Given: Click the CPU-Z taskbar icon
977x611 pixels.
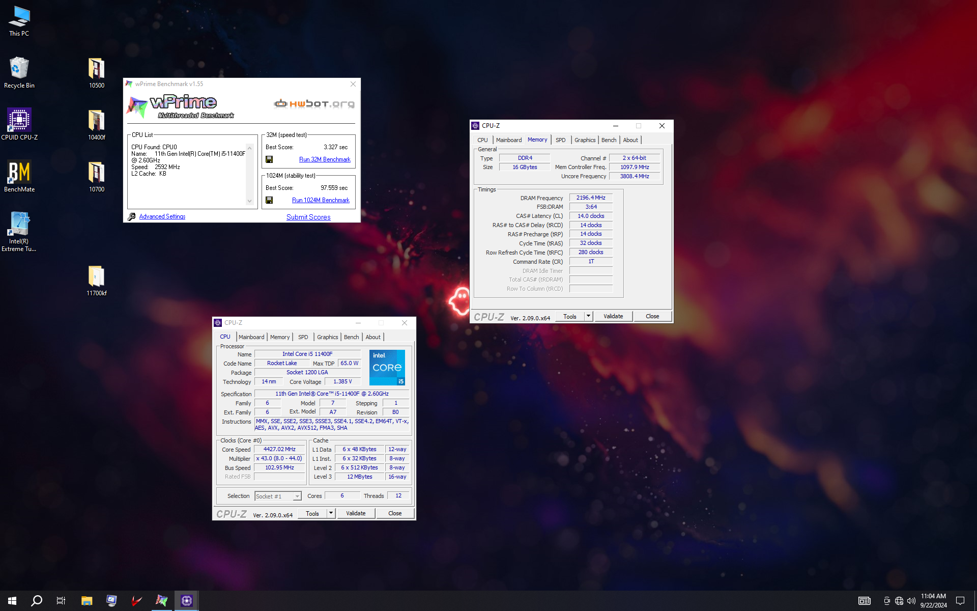Looking at the screenshot, I should coord(187,601).
